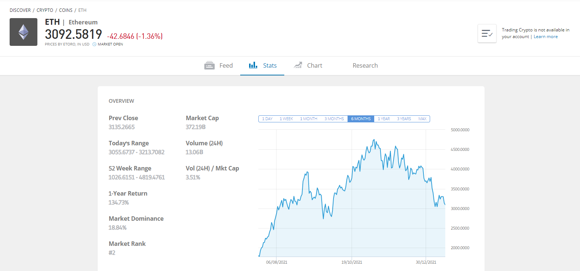Click the Prev Close value 3135.2665
580x271 pixels.
[x=122, y=127]
